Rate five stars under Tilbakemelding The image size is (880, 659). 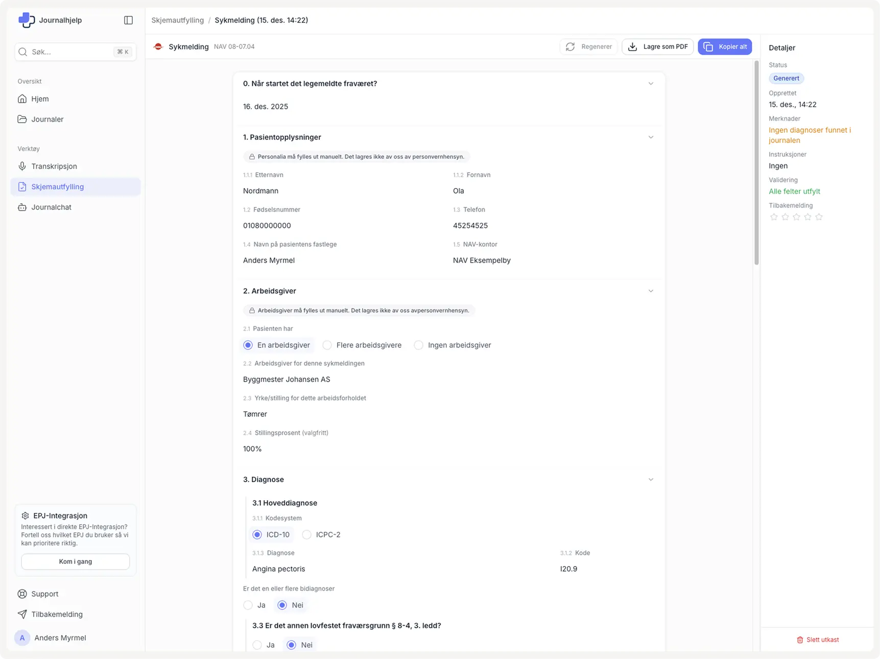(x=819, y=217)
